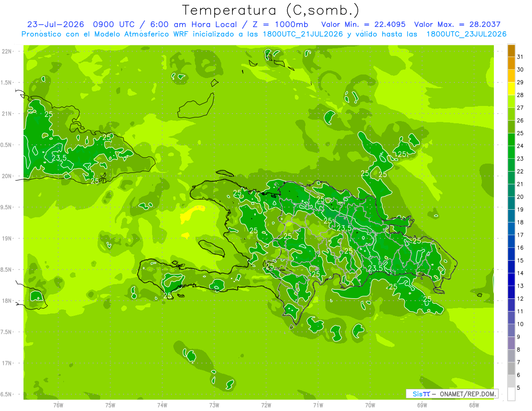Pick the brown-orange swatch between 30 and 31

click(511, 63)
